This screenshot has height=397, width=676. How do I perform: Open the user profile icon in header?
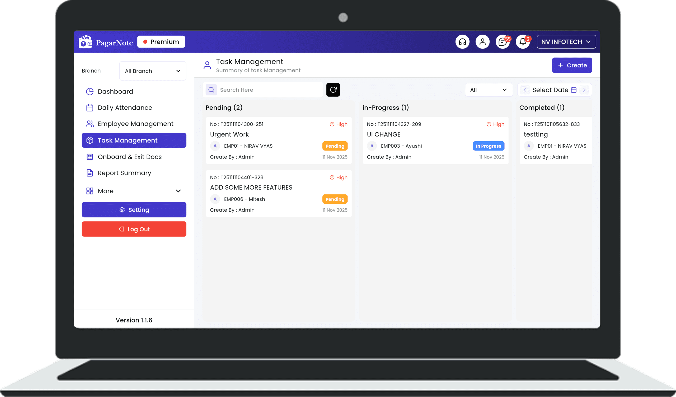pyautogui.click(x=482, y=42)
